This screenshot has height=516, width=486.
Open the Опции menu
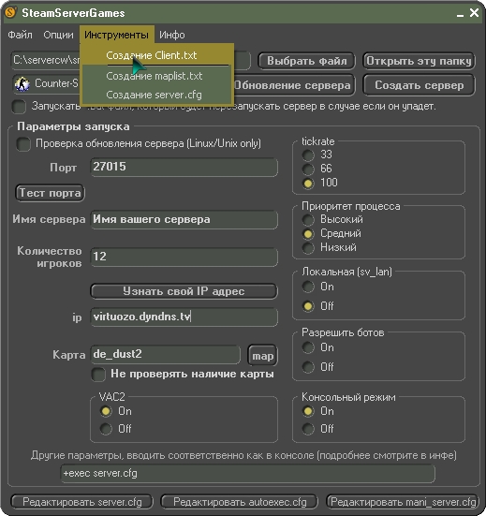(59, 35)
